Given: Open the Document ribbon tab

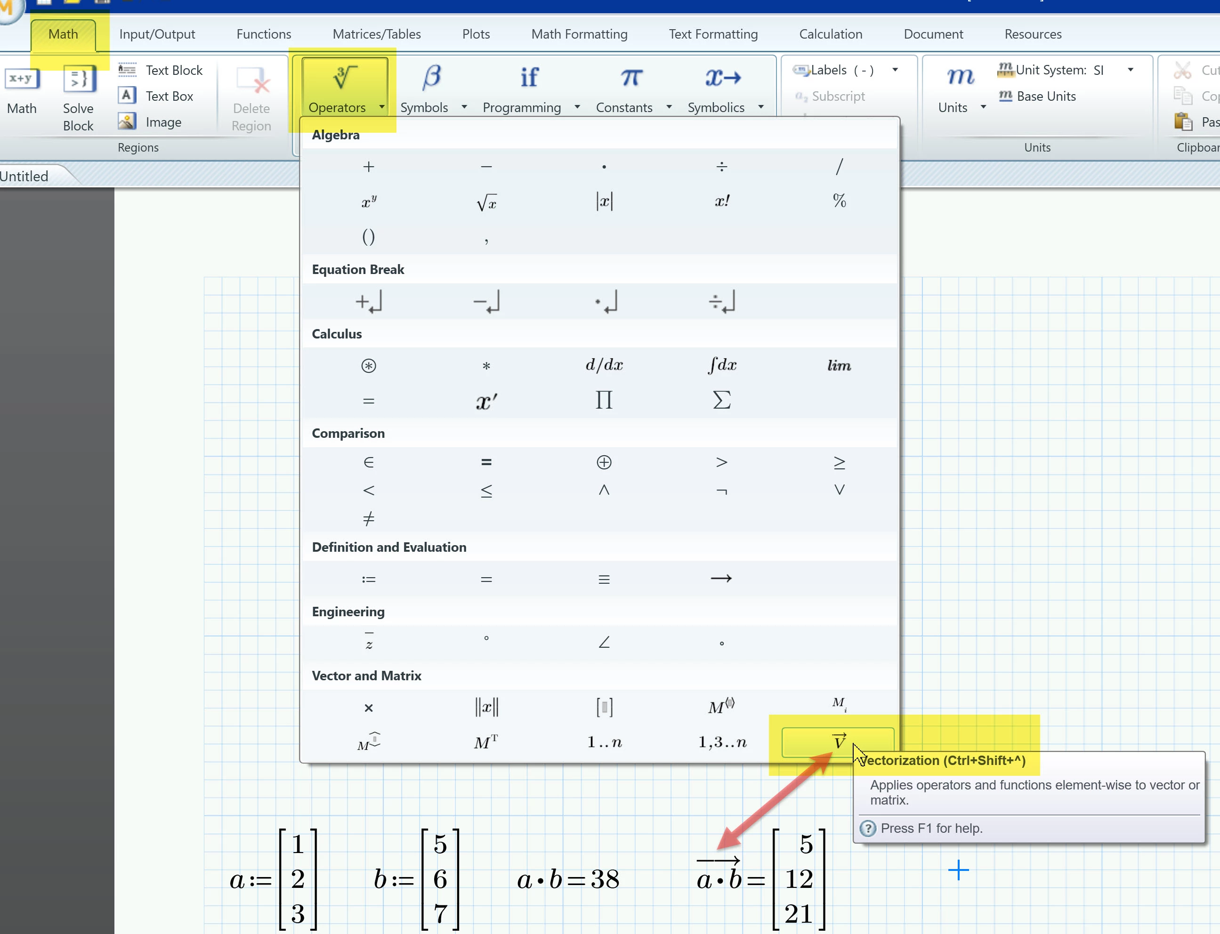Looking at the screenshot, I should coord(933,34).
